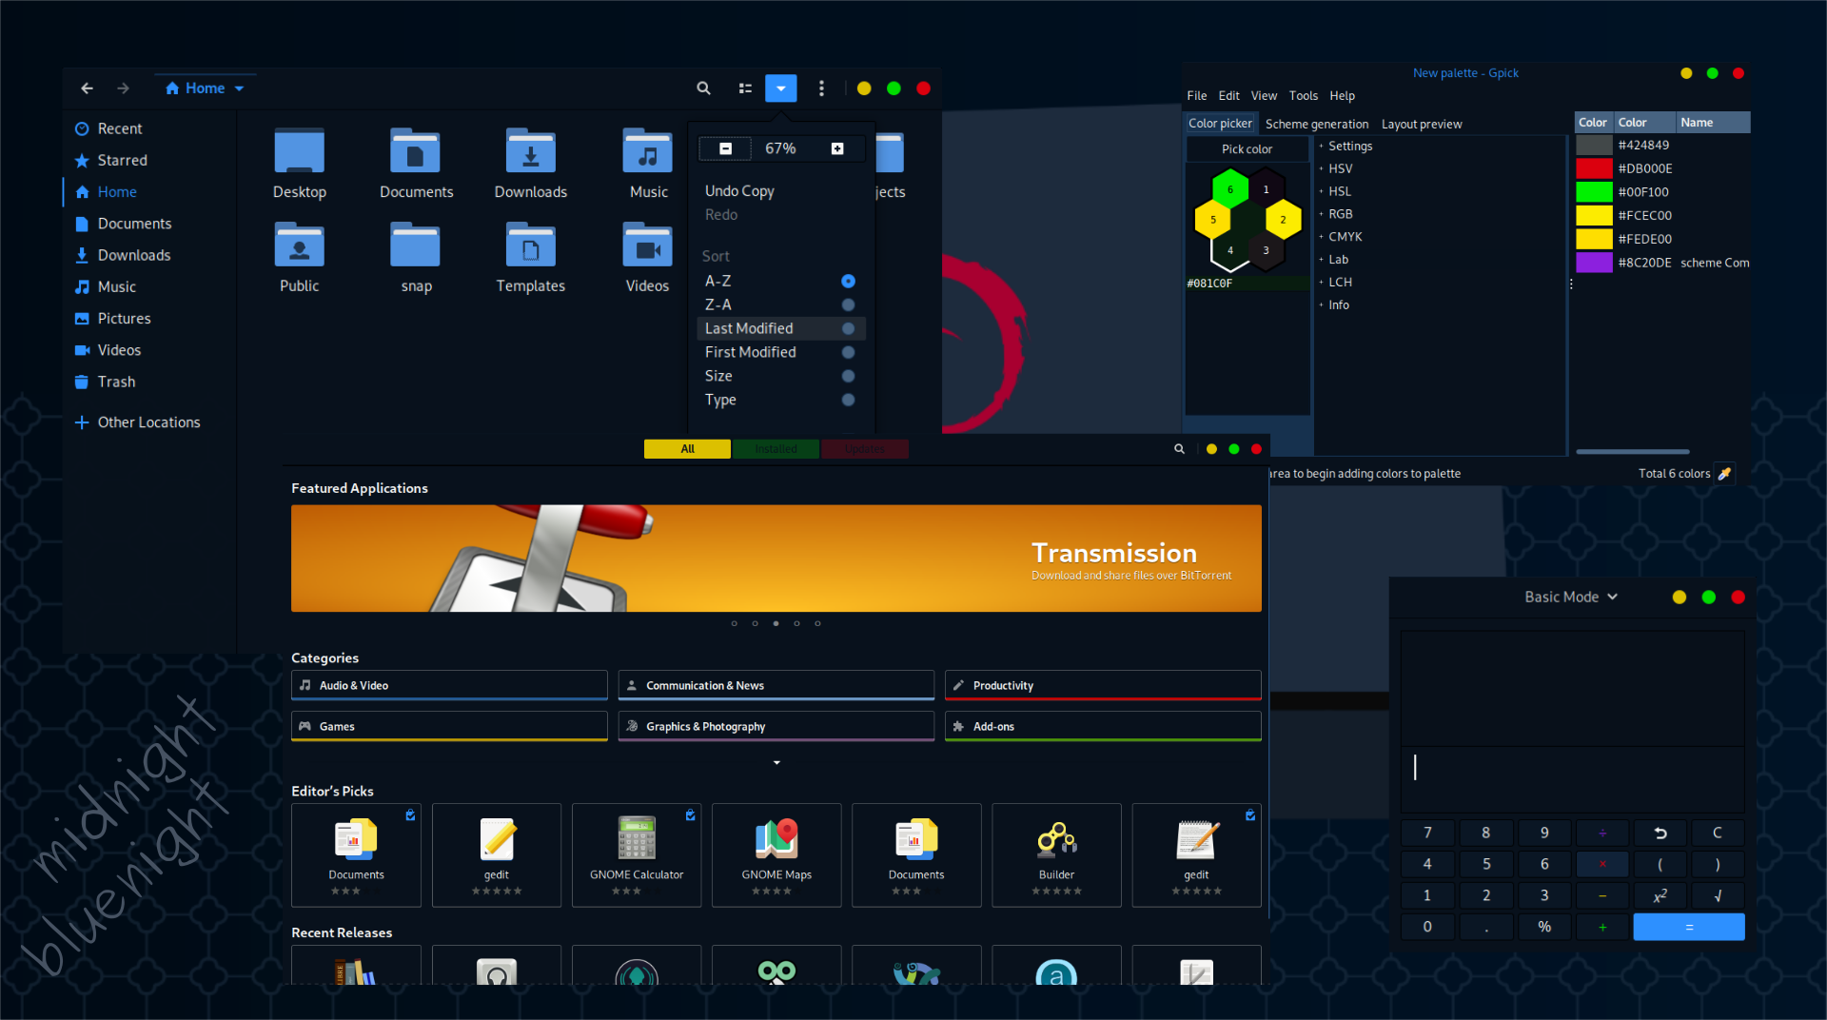
Task: Click Undo Copy in the menu
Action: click(739, 191)
